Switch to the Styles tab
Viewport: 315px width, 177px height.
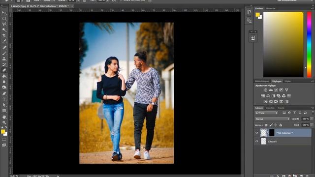287,81
